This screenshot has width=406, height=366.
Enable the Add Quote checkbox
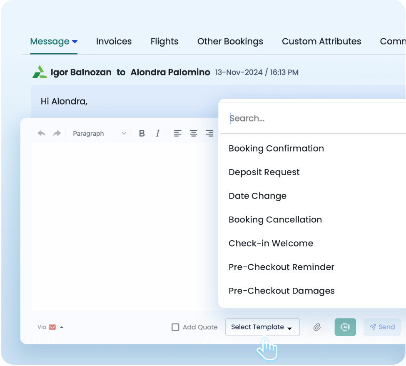tap(176, 327)
